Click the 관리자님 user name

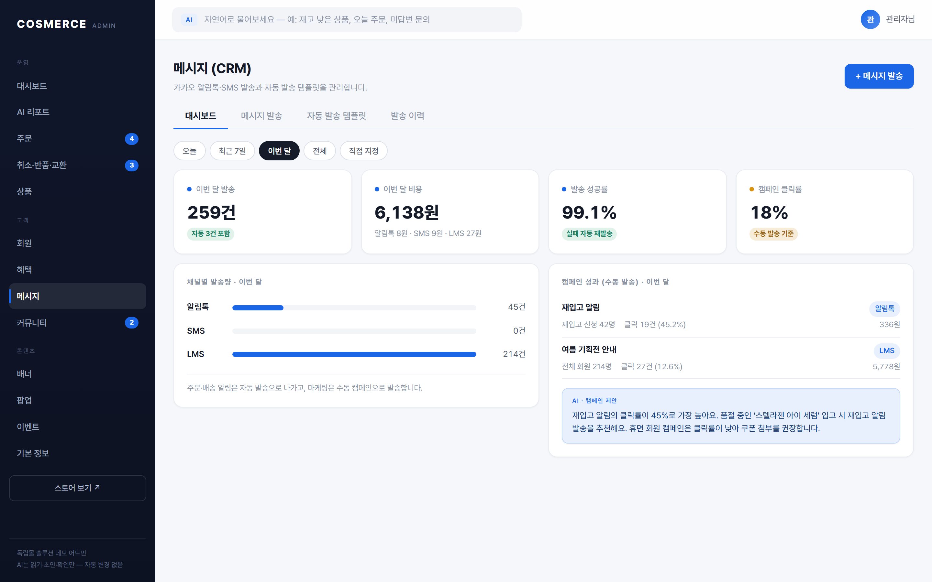coord(900,19)
